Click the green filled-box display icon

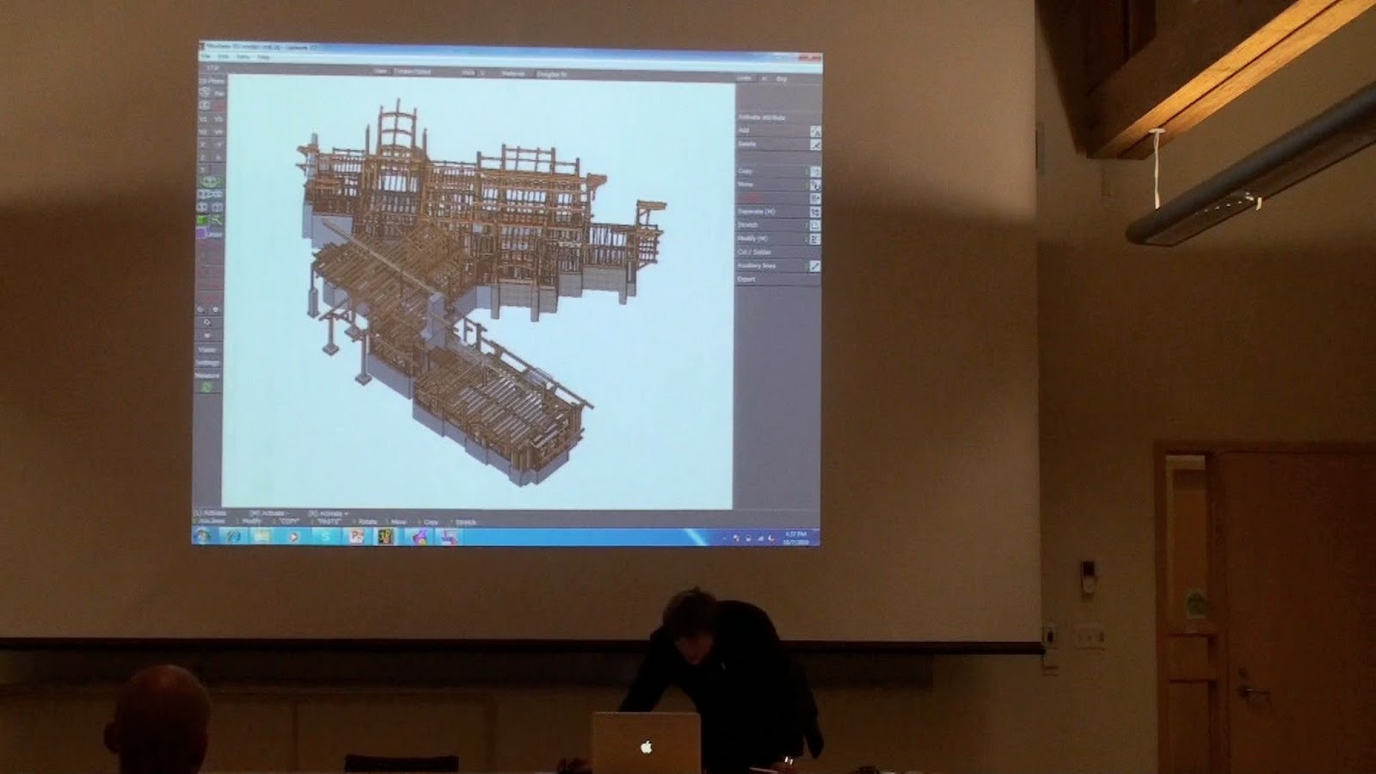204,221
